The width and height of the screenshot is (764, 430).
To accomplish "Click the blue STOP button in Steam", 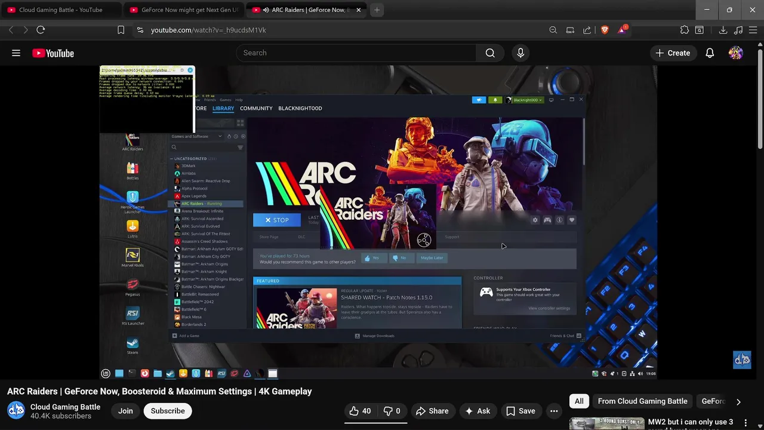I will (x=277, y=220).
